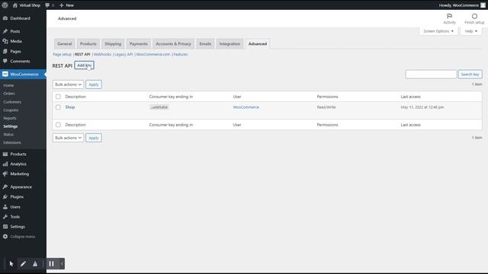The image size is (488, 274).
Task: Open the main Settings sidebar icon
Action: click(x=5, y=227)
